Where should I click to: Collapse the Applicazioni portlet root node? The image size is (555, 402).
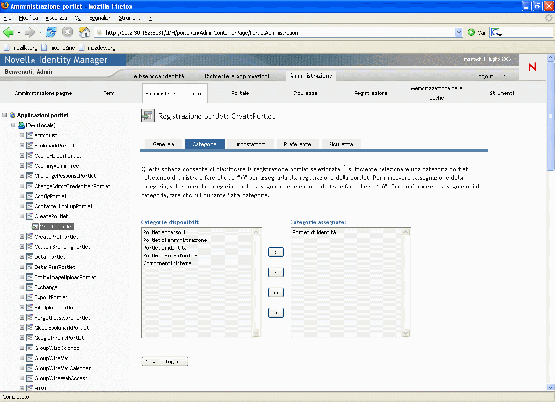click(x=5, y=115)
